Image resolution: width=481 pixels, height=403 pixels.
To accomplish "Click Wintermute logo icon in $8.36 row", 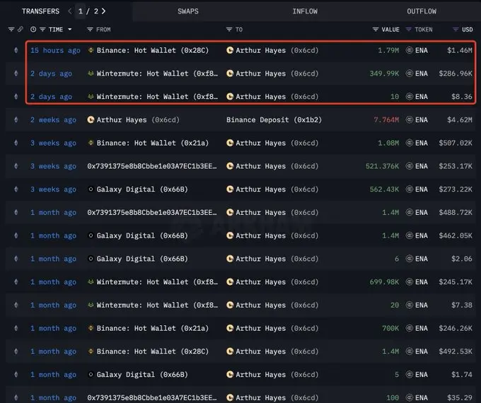I will click(91, 96).
